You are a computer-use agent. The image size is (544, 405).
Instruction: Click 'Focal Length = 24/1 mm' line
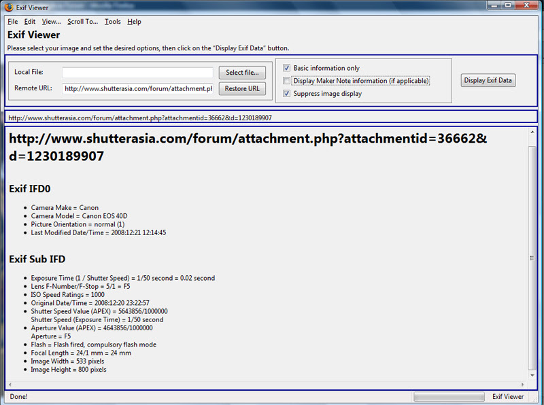click(81, 353)
